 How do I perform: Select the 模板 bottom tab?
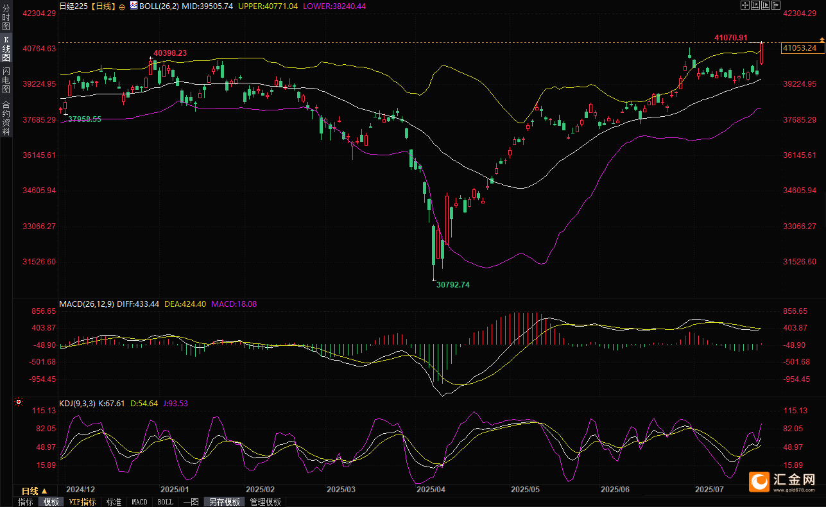[x=51, y=502]
